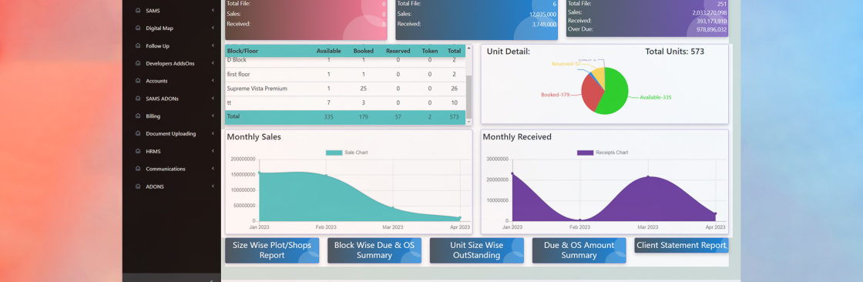Click the Booked-179 pie label
863x282 pixels.
556,95
